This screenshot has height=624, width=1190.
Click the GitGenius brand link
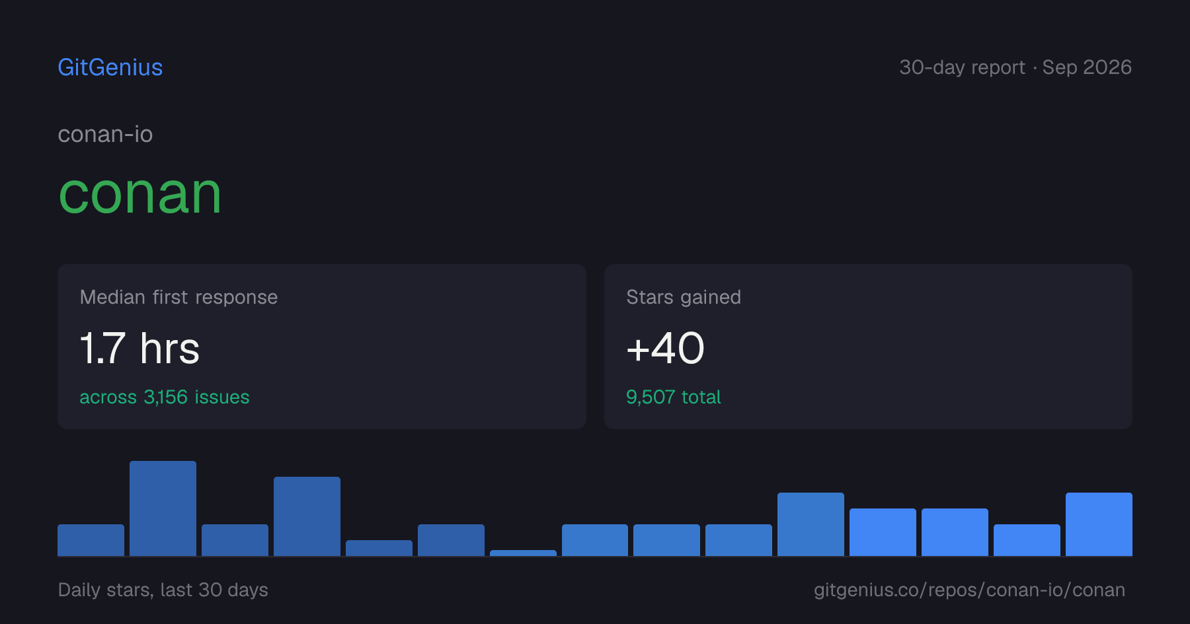point(110,67)
